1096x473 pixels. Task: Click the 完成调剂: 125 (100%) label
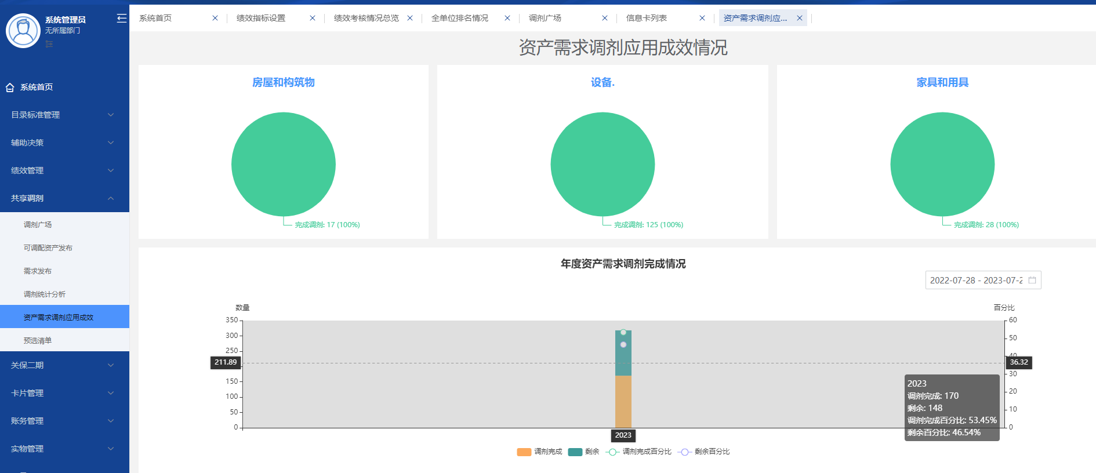tap(648, 225)
